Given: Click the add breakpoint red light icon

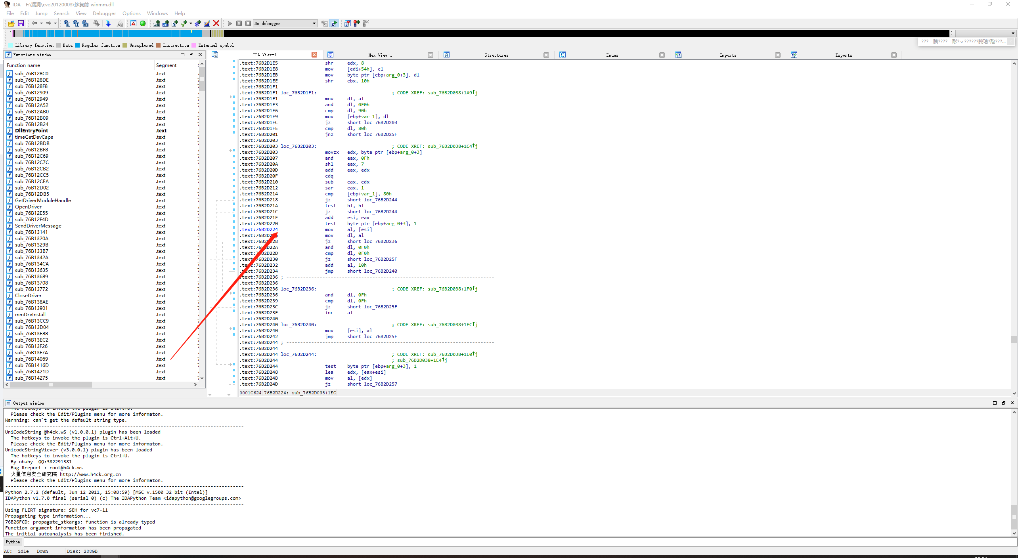Looking at the screenshot, I should (x=356, y=23).
